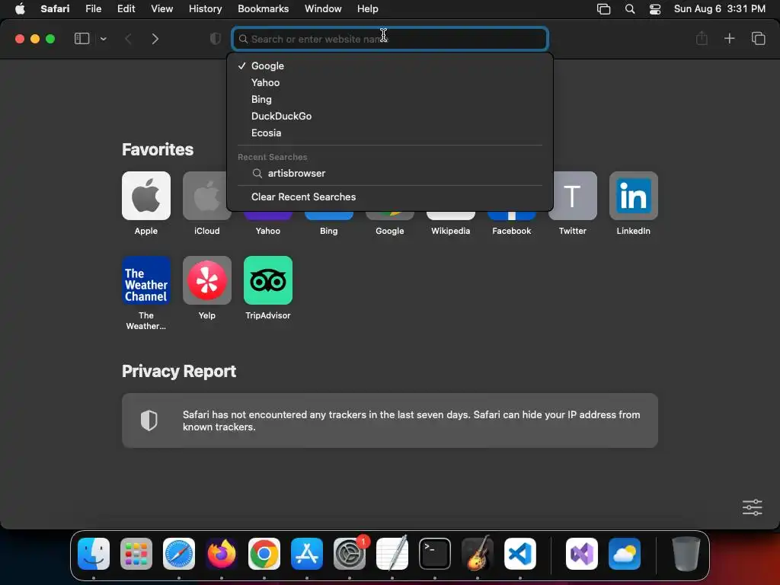Screen dimensions: 780x585
Task: Open the Weather app from the Dock
Action: tap(625, 554)
